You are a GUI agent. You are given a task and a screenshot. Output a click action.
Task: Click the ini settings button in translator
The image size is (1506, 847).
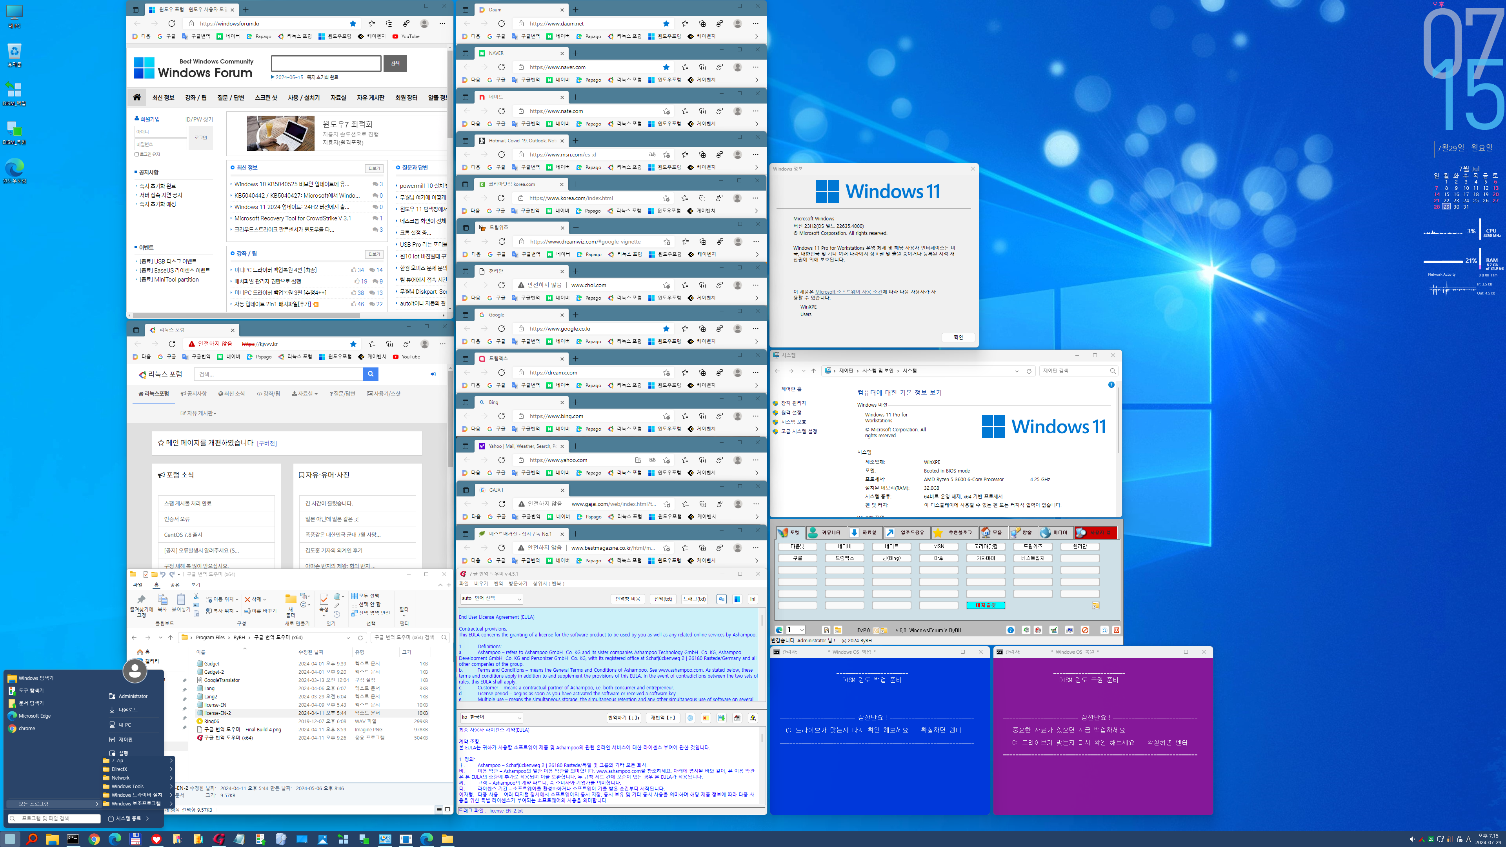point(753,598)
